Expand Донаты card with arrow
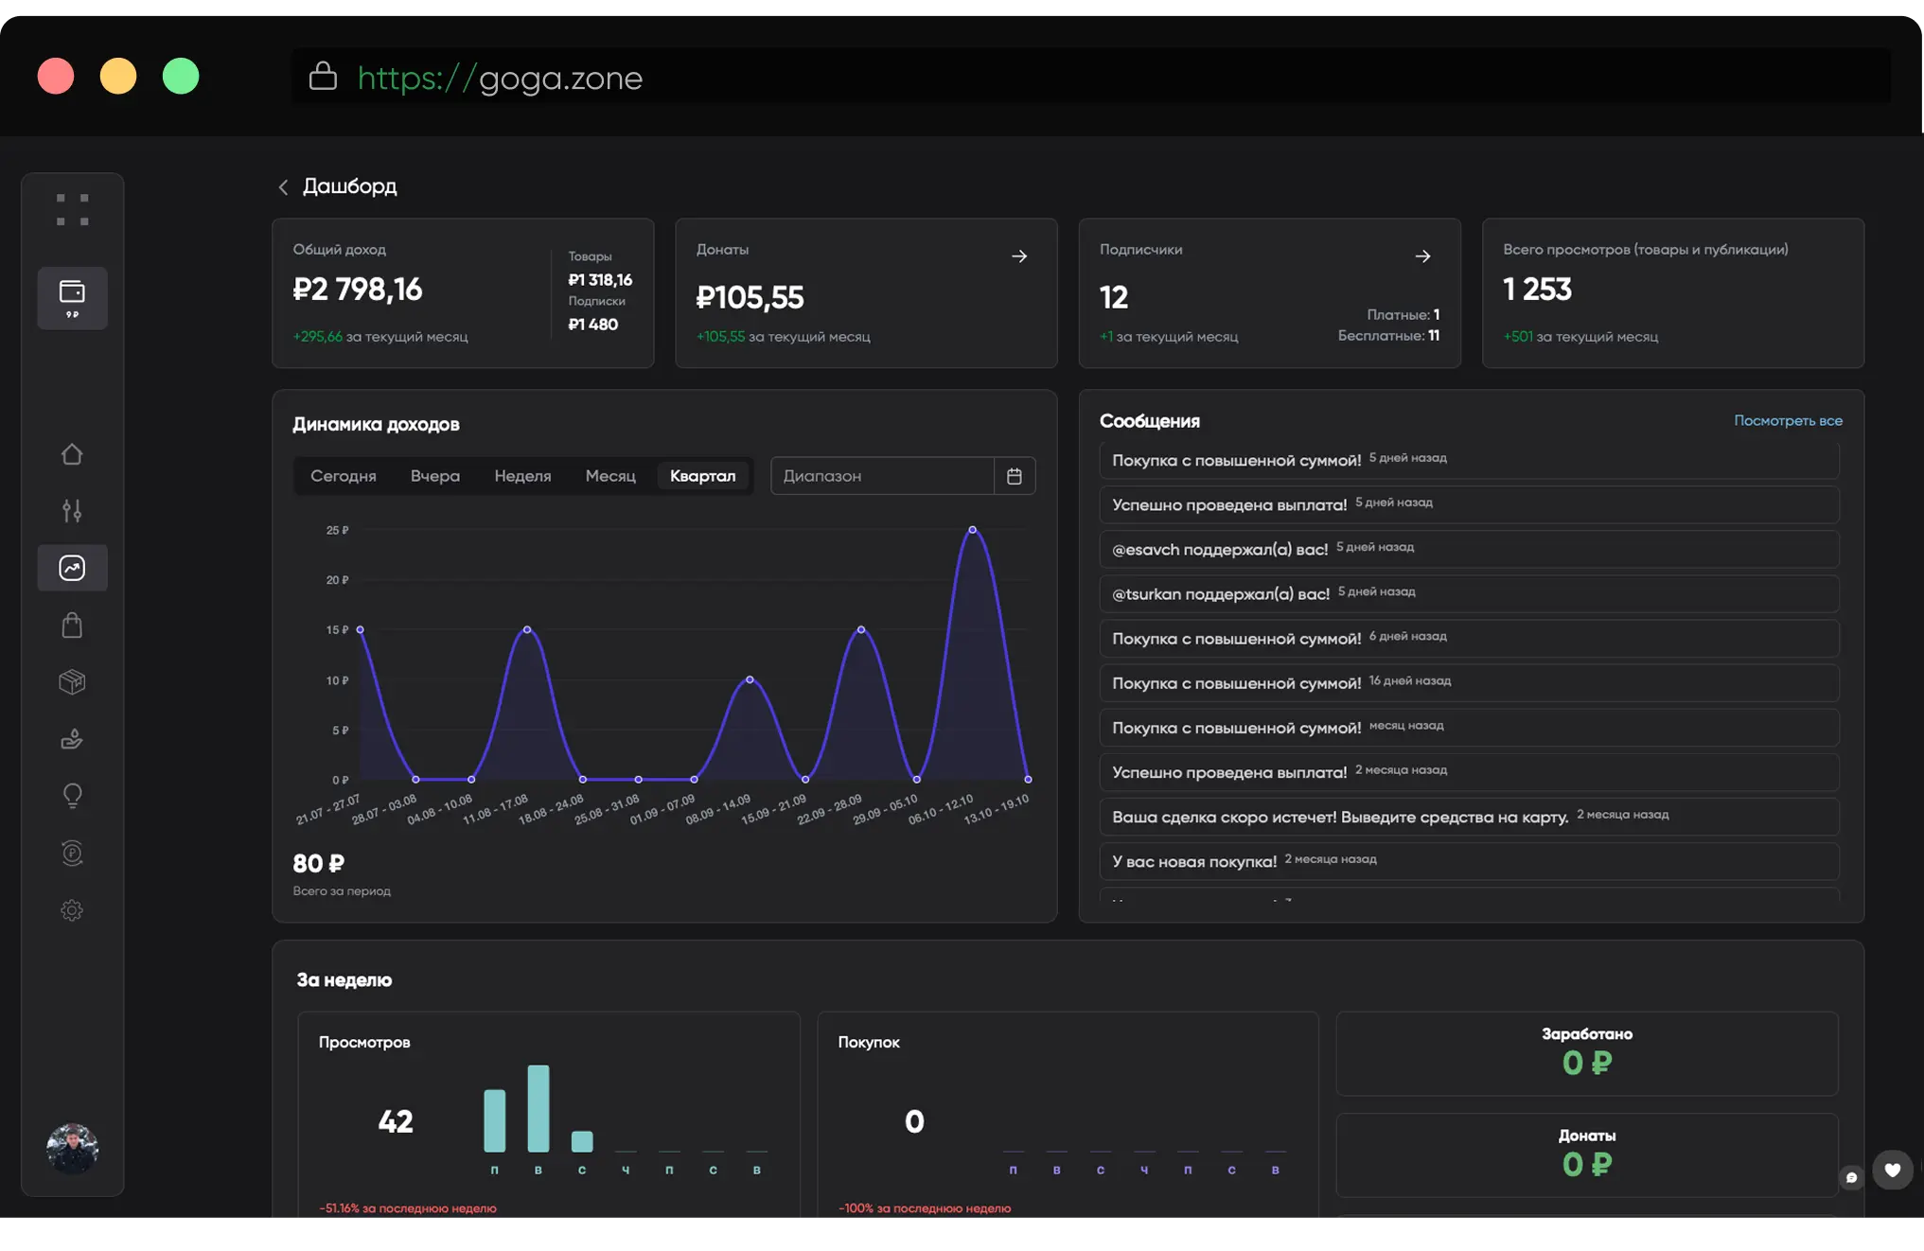Screen dimensions: 1924x1251 tap(1019, 256)
